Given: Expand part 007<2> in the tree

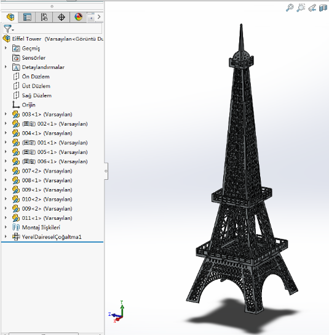Looking at the screenshot, I should pyautogui.click(x=6, y=171).
